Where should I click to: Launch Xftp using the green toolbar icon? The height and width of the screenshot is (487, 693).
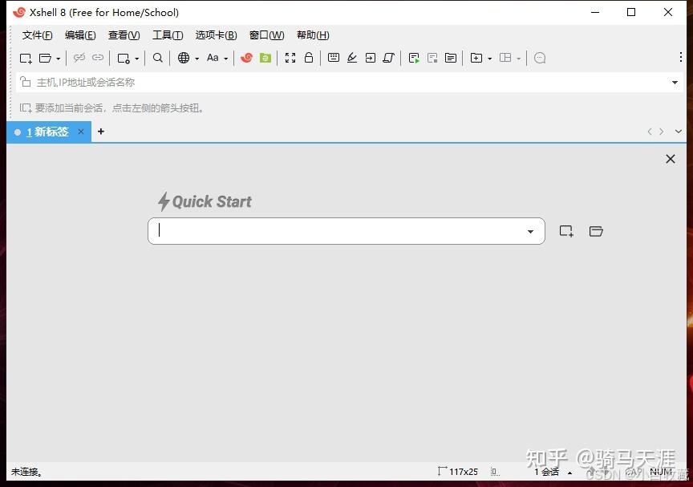[x=265, y=58]
